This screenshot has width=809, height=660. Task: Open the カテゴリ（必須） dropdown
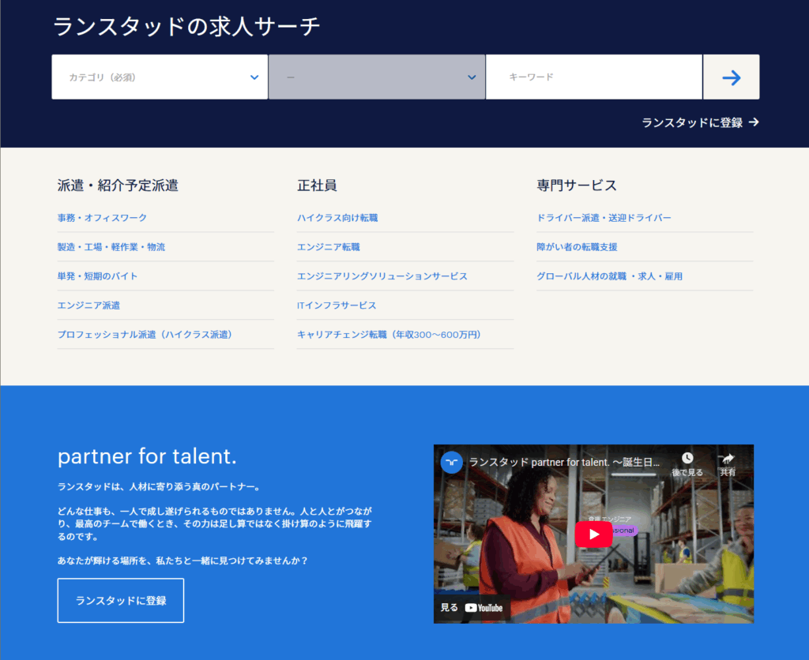[x=160, y=77]
